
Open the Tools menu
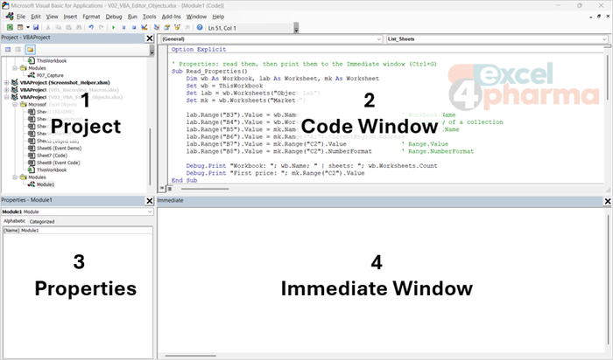(x=150, y=17)
